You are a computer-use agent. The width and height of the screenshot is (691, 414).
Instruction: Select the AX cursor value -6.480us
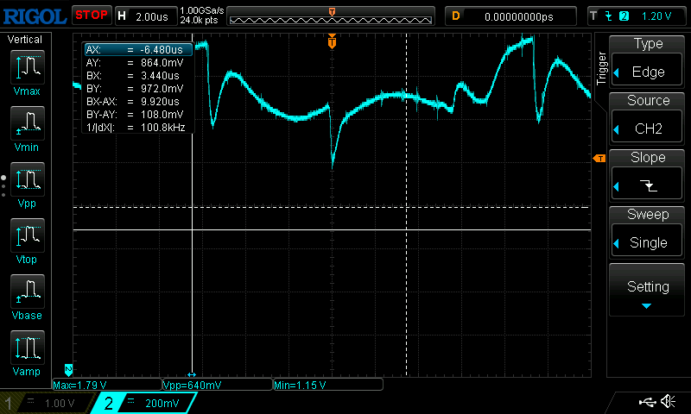(x=162, y=50)
